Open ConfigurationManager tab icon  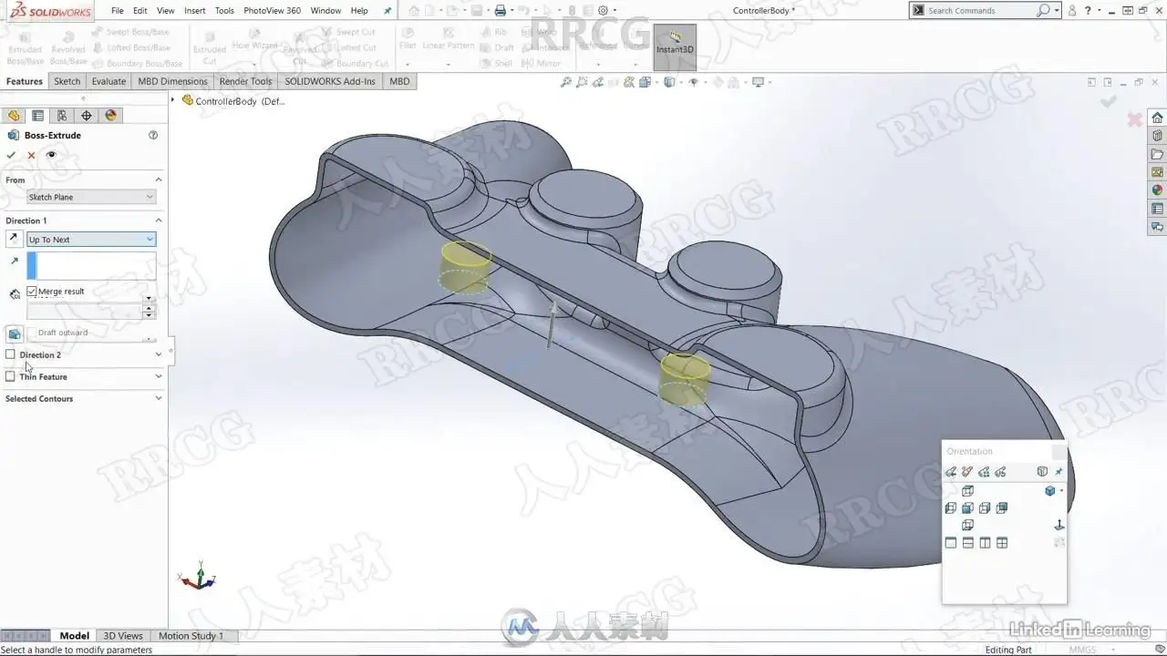coord(62,116)
